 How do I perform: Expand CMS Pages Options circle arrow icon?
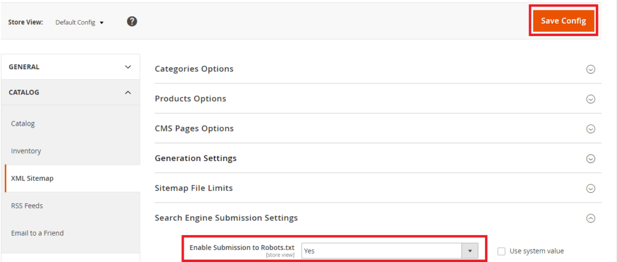tap(590, 129)
